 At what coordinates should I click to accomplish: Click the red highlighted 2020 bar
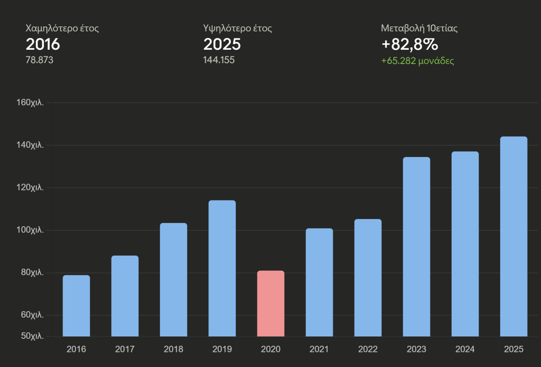270,303
